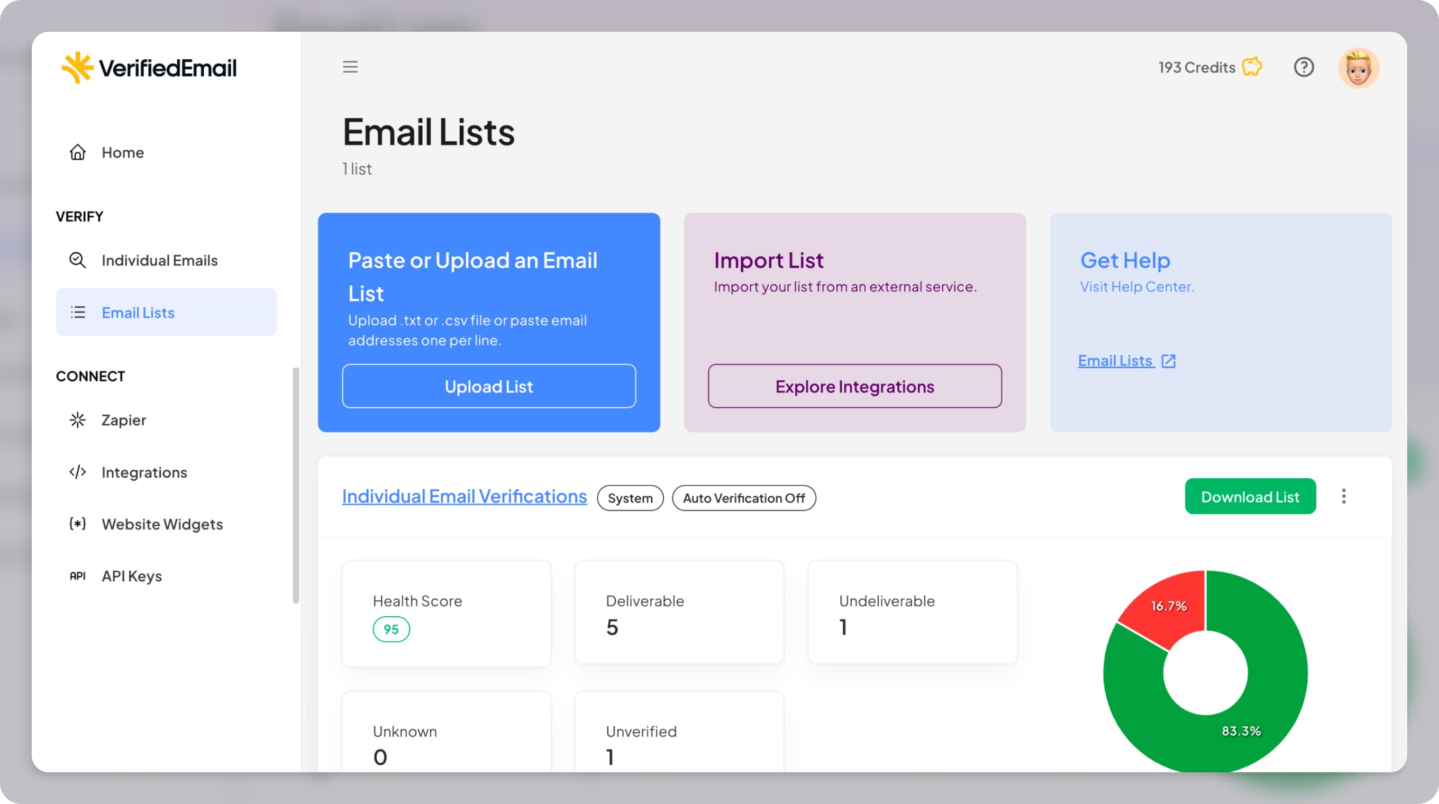Click the Unverified count card
1439x804 pixels.
click(679, 732)
